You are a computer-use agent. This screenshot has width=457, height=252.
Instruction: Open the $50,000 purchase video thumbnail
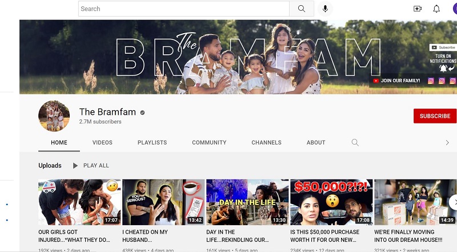331,202
